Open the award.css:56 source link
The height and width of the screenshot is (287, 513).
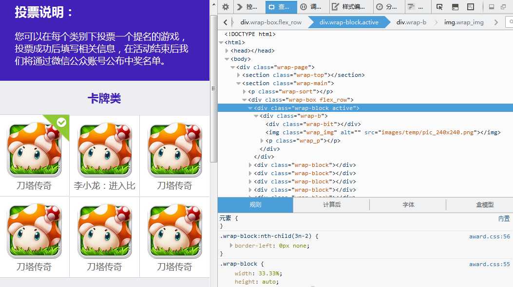(490, 236)
